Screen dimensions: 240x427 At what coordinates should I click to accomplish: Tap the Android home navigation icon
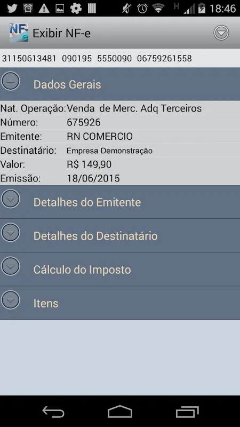tap(120, 411)
